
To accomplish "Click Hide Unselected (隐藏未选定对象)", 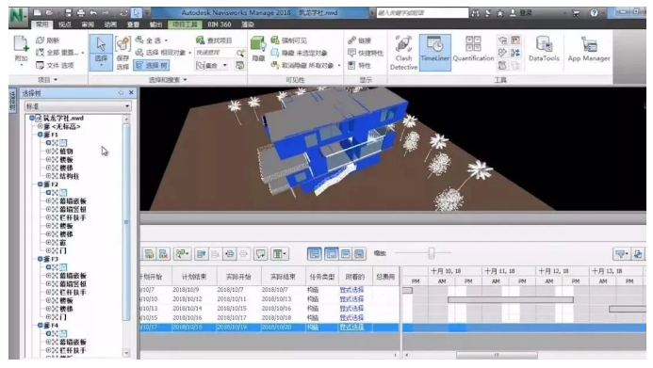I will pyautogui.click(x=299, y=53).
